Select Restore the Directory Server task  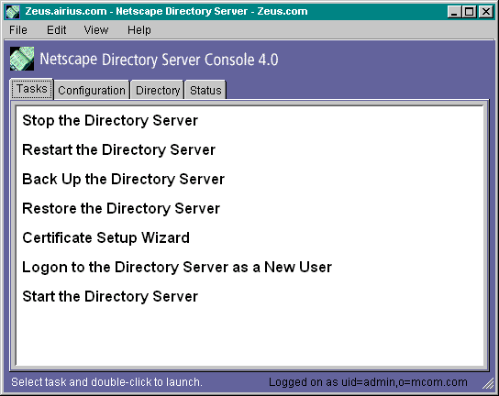coord(121,209)
